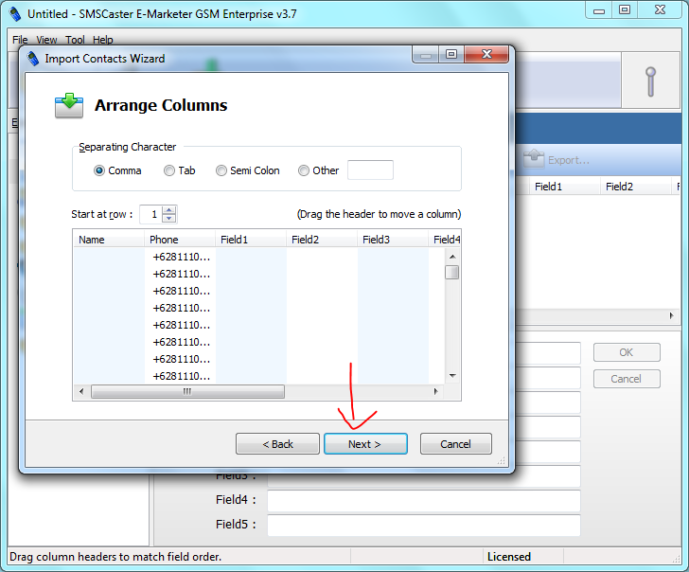The height and width of the screenshot is (572, 689).
Task: Click the first +6281110... phone row
Action: [182, 257]
